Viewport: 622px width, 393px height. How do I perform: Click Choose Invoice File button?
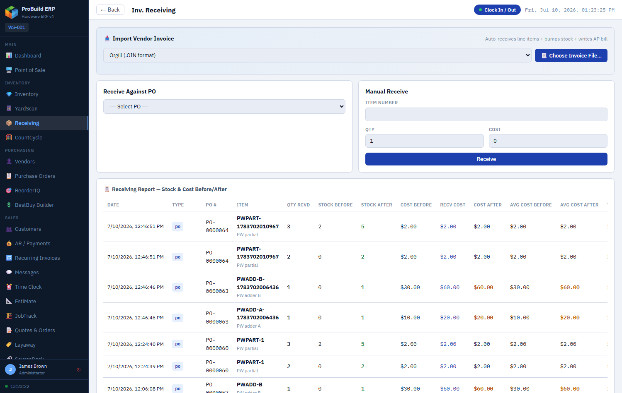click(571, 55)
